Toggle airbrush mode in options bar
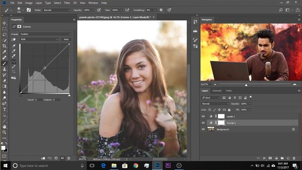This screenshot has height=170, width=302. pos(127,10)
